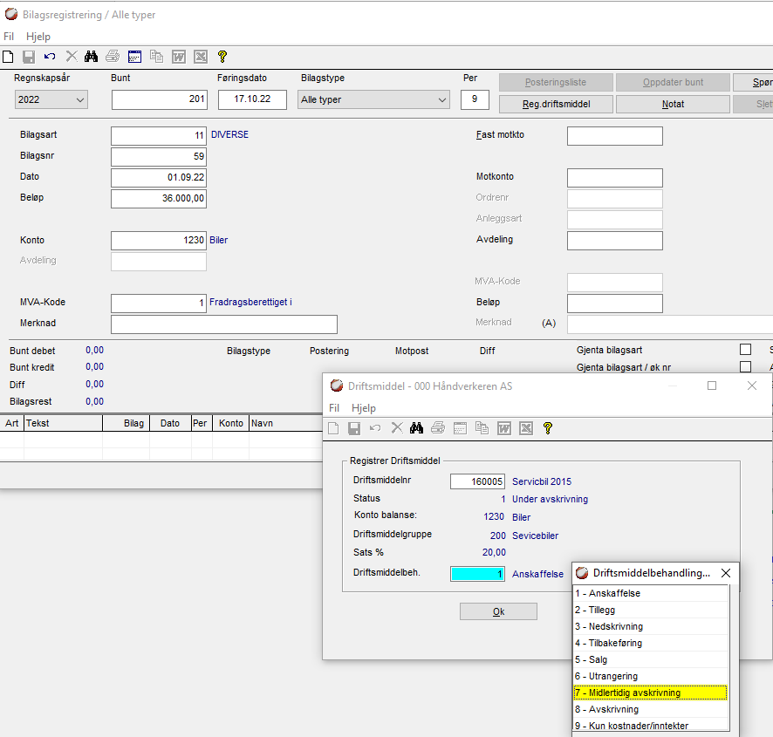Image resolution: width=773 pixels, height=737 pixels.
Task: Open Hjelp menu in Driftsmiddel window
Action: click(x=364, y=408)
